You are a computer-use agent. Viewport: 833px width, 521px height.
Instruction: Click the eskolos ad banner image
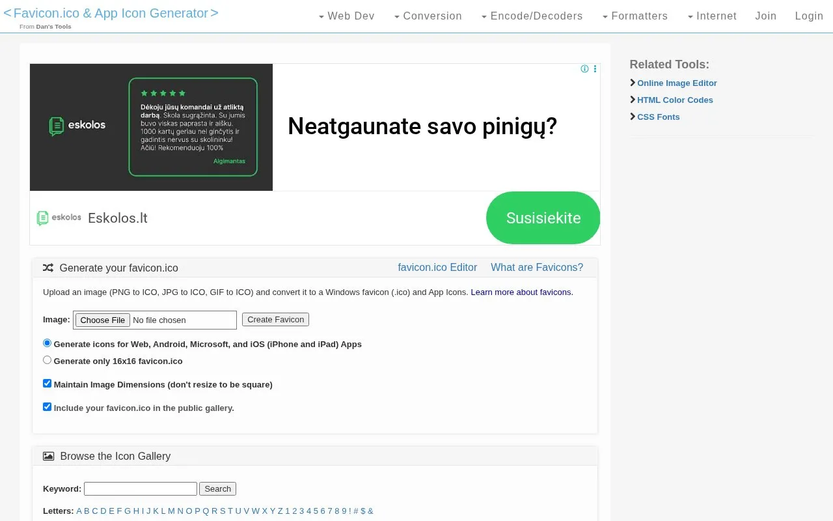(151, 127)
